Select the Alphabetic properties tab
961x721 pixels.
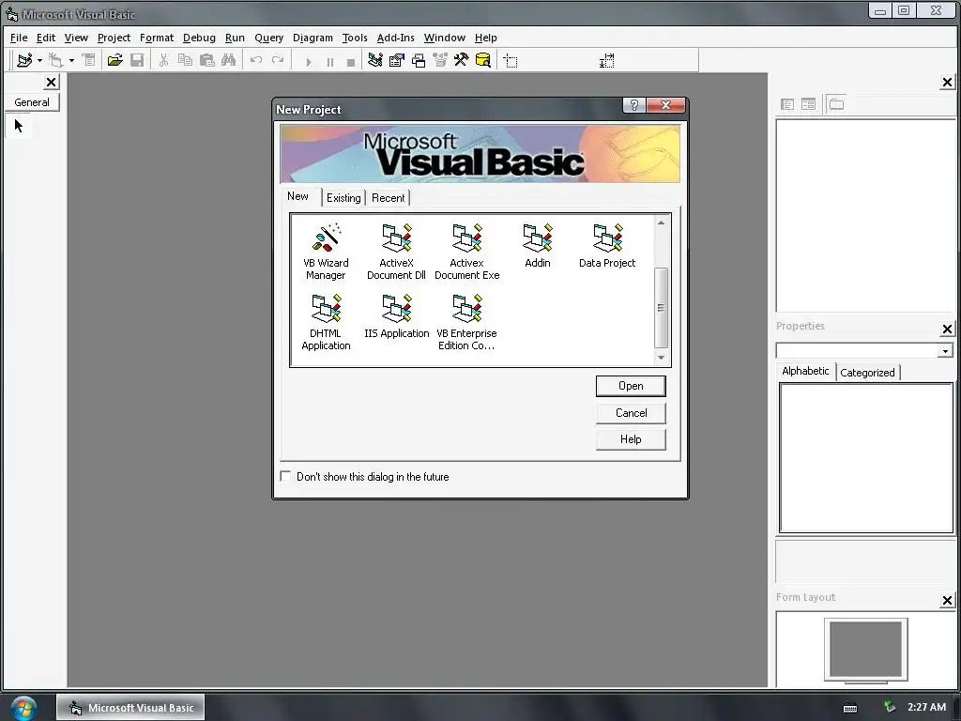pos(805,371)
